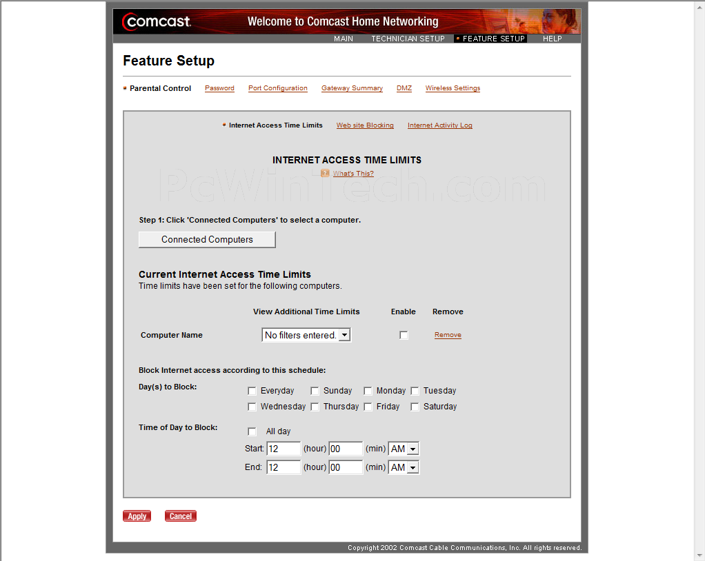Check the Monday checkbox
705x561 pixels.
(368, 391)
